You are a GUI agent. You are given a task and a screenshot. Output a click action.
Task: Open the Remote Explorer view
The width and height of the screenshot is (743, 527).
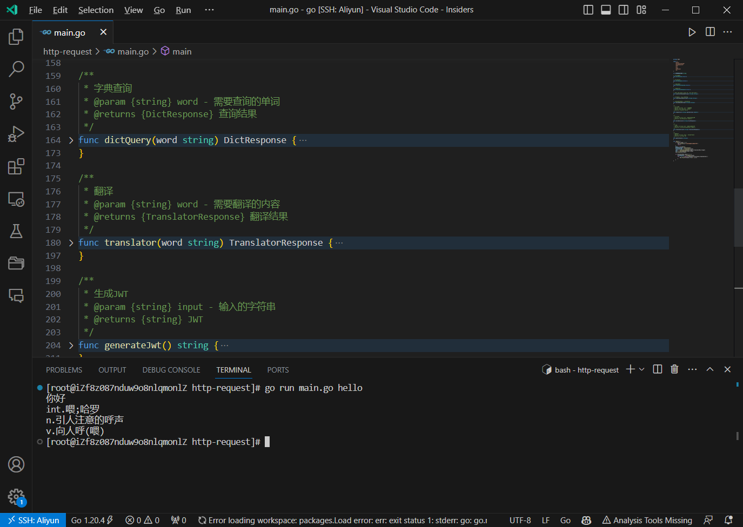16,199
